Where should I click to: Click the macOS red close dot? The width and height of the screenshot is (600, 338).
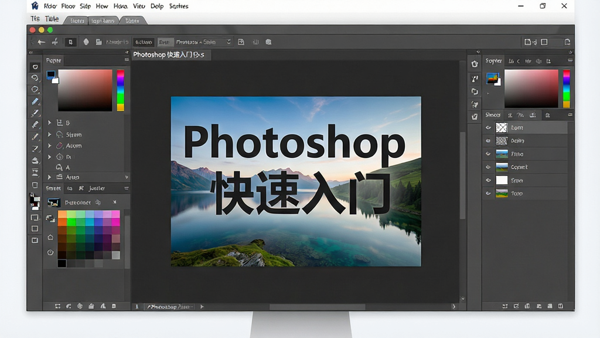pos(33,30)
